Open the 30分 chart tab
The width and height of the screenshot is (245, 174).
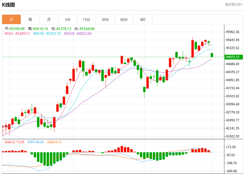point(105,20)
